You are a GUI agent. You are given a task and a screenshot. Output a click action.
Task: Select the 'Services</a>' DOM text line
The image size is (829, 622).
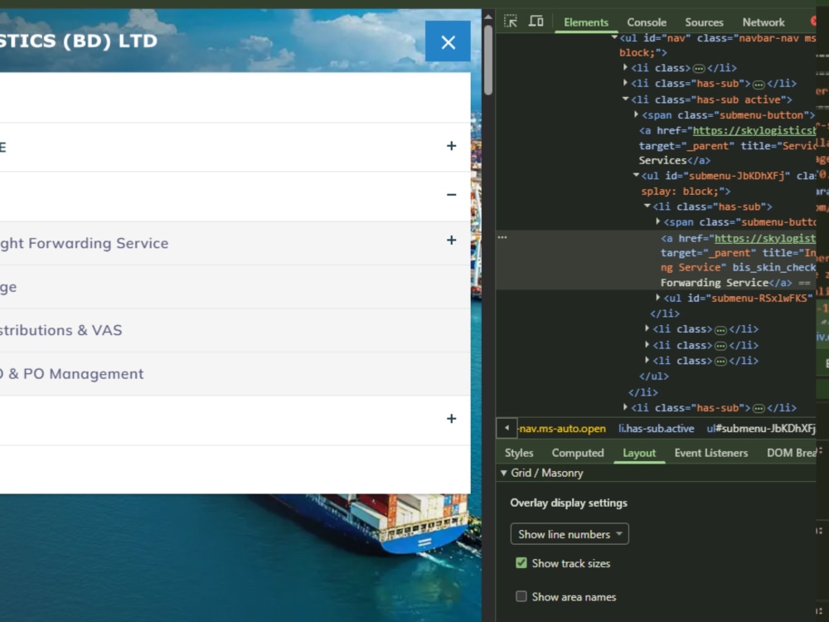click(x=675, y=160)
